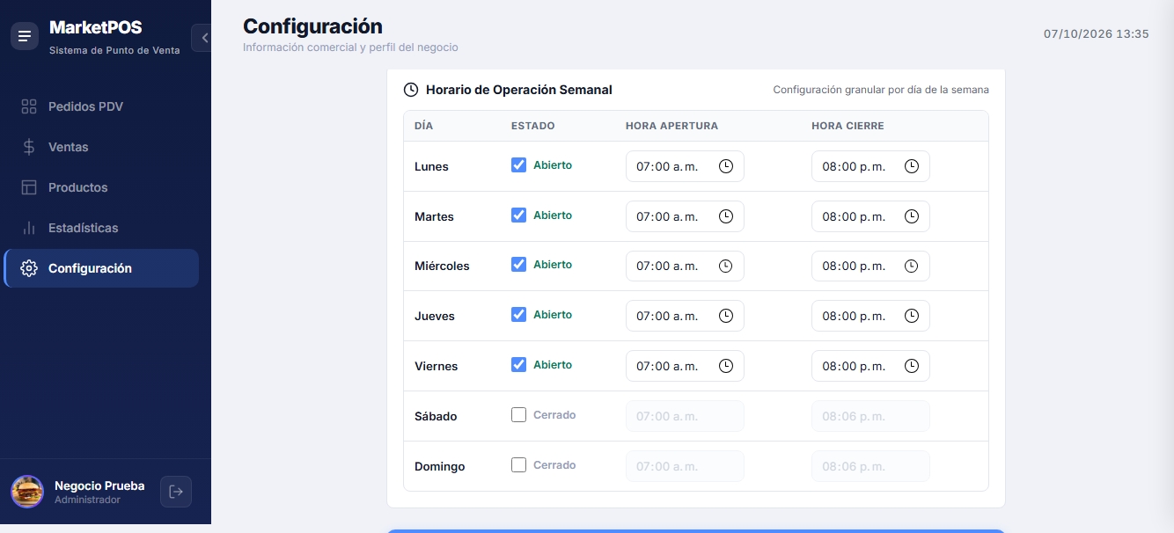The image size is (1174, 533).
Task: Click the Negocio Prueba avatar image
Action: pyautogui.click(x=27, y=492)
